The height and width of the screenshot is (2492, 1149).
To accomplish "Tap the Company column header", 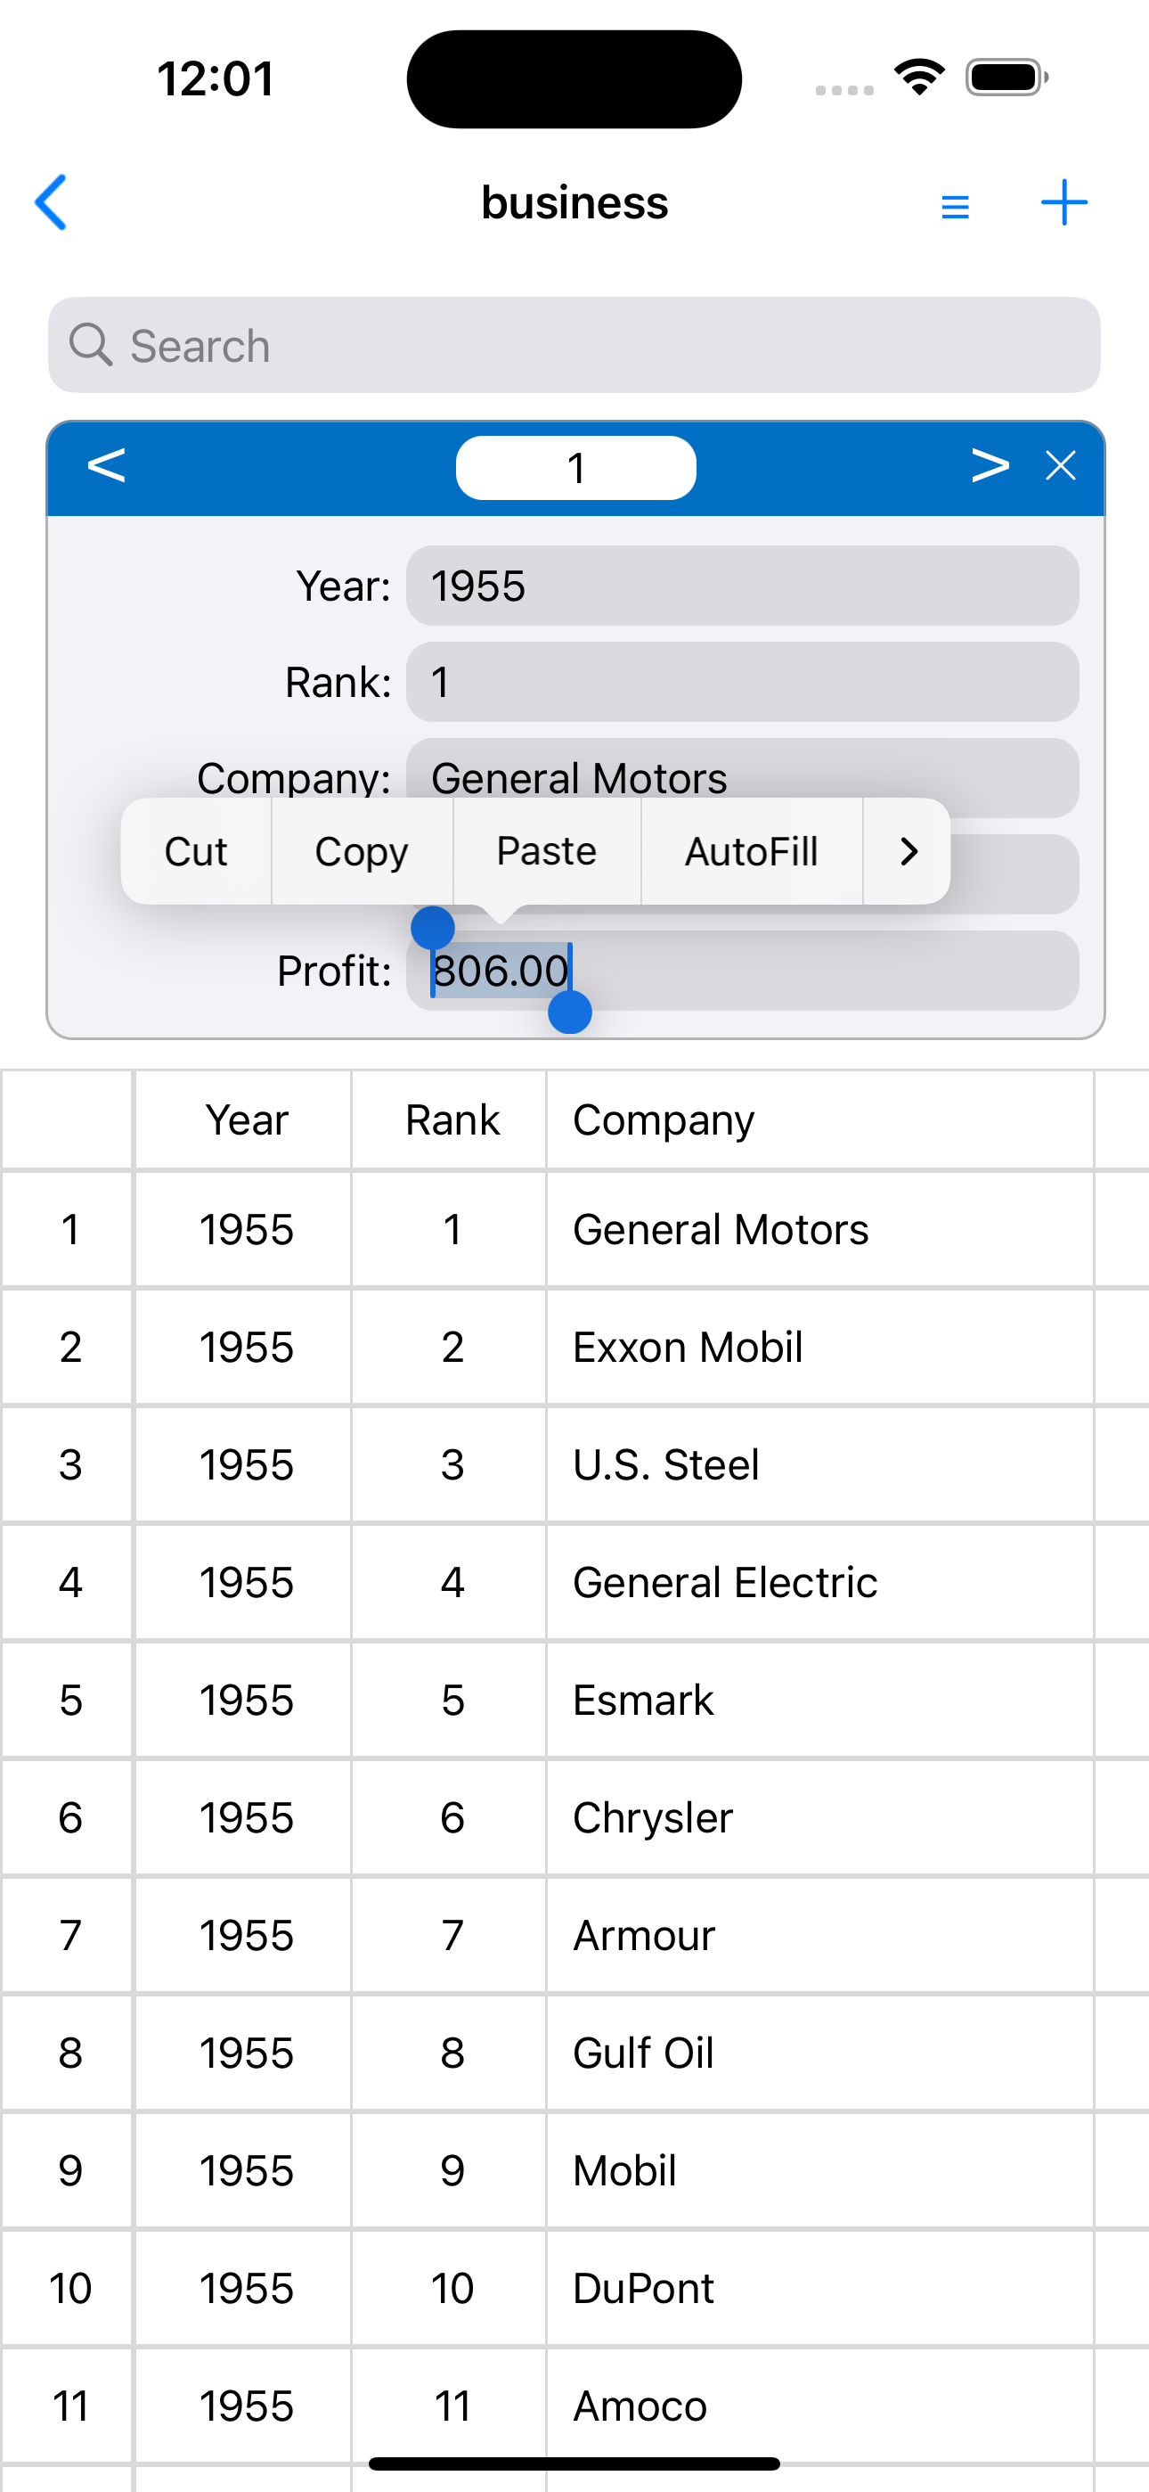I will click(664, 1120).
